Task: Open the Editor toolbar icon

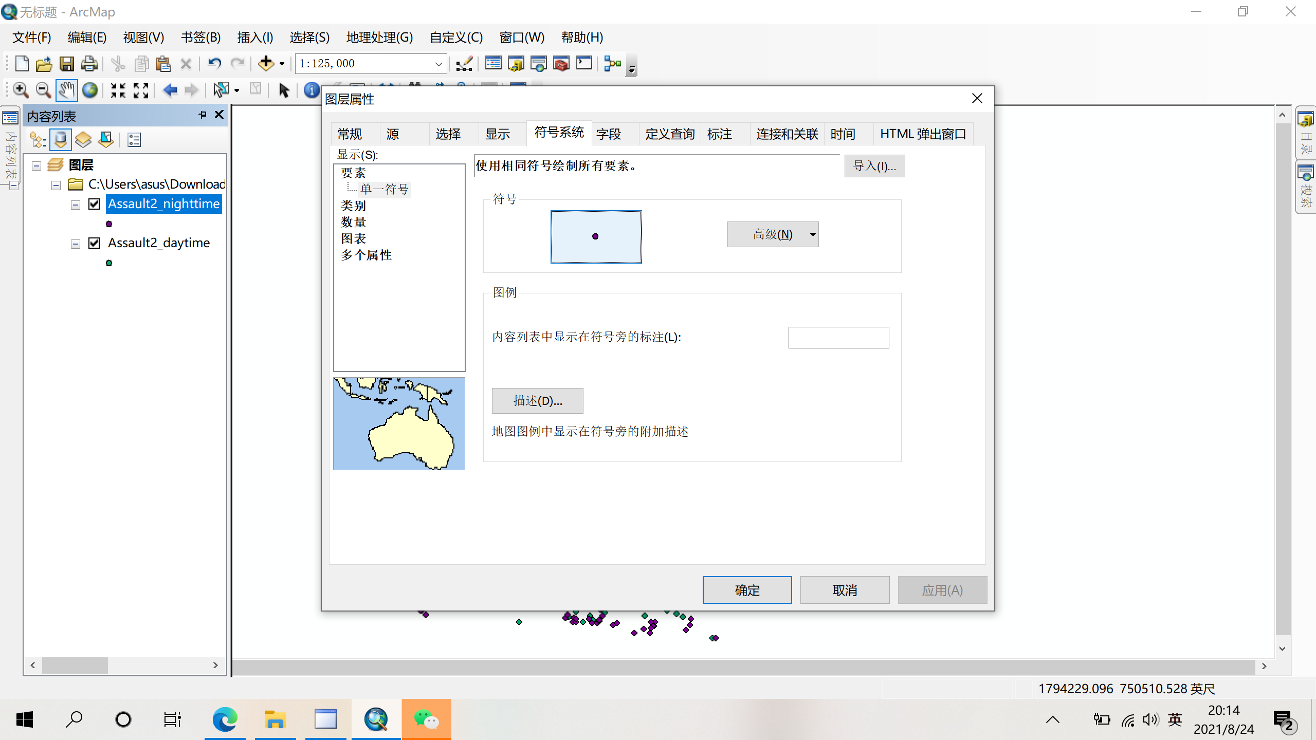Action: click(x=464, y=64)
